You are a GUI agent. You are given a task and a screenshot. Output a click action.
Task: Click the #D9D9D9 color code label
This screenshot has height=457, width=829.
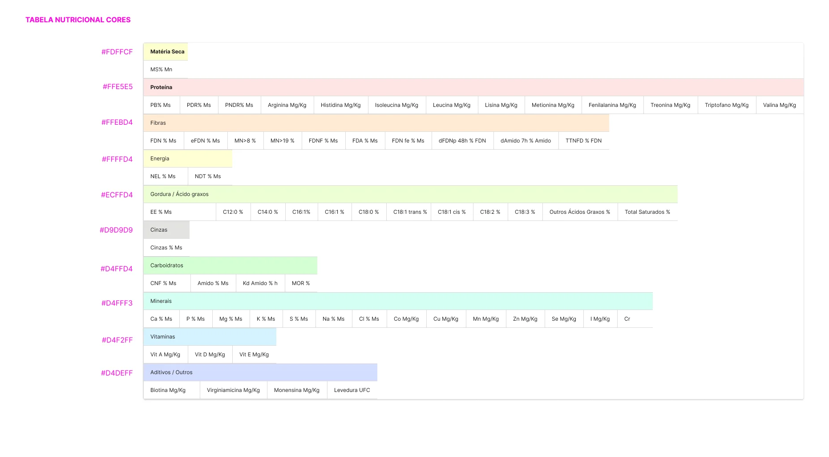(x=116, y=230)
